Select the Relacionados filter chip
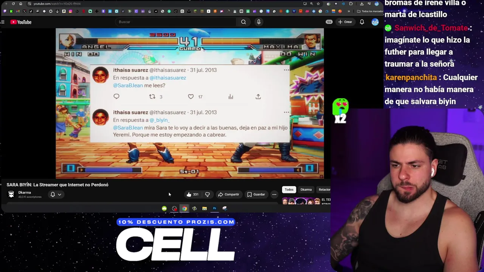Screen dimensions: 484x272 tap(324, 190)
